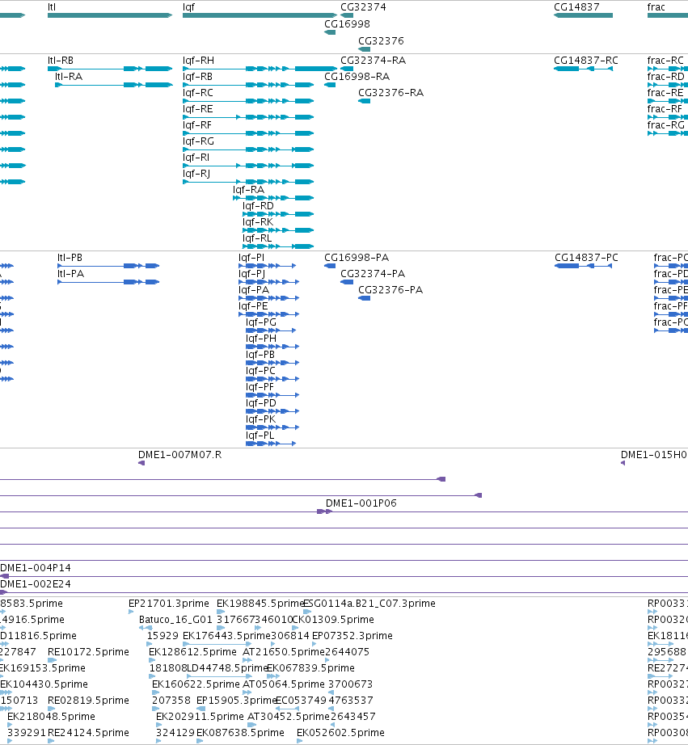Click transcript frac-RE label
The height and width of the screenshot is (745, 688).
[665, 93]
